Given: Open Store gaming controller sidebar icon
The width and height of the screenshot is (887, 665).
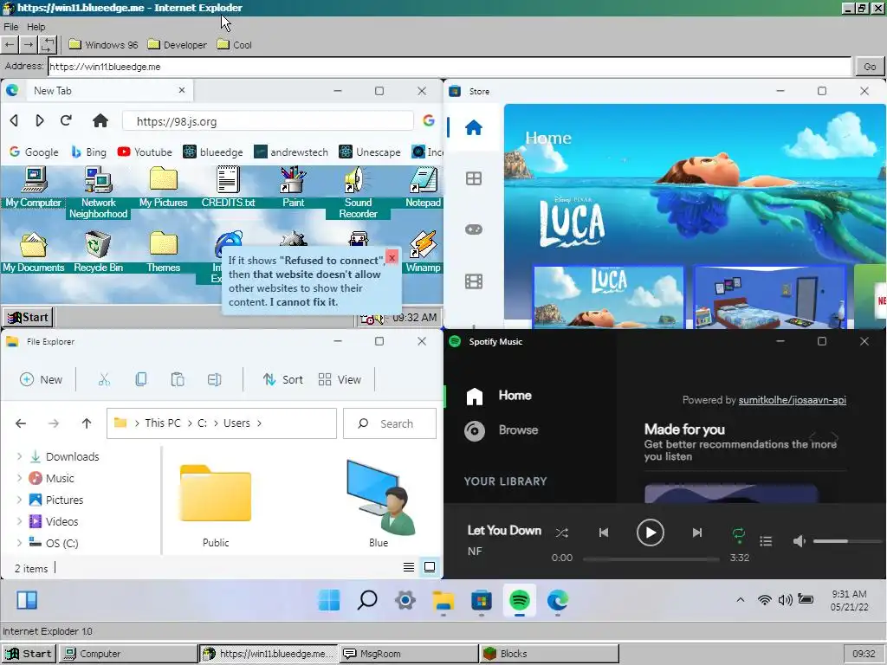Looking at the screenshot, I should (474, 229).
